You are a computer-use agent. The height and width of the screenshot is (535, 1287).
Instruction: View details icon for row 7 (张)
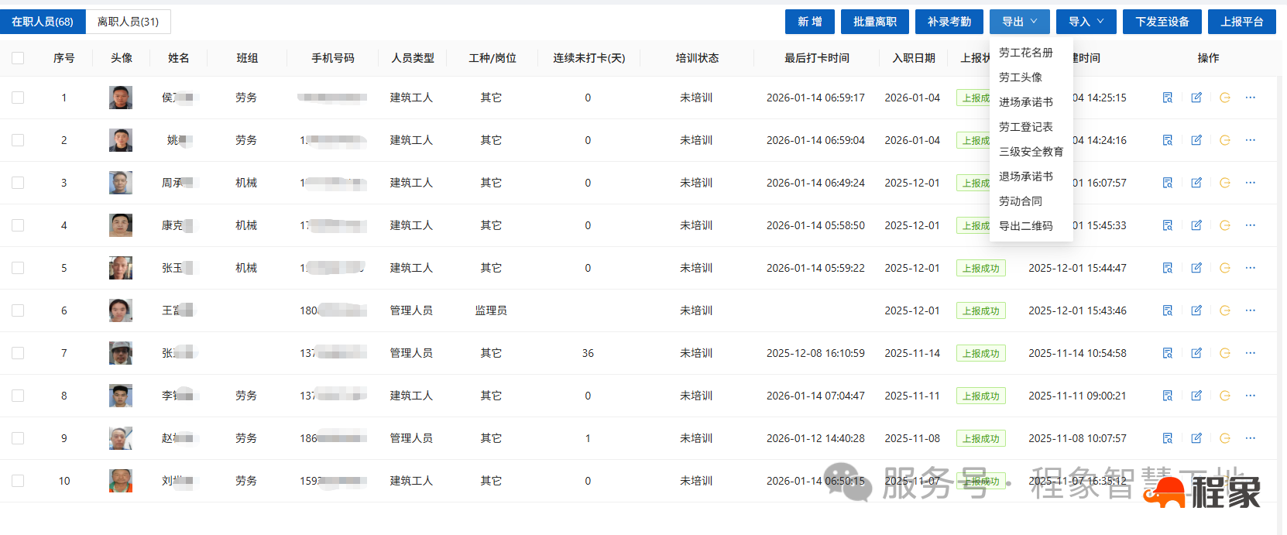point(1168,353)
